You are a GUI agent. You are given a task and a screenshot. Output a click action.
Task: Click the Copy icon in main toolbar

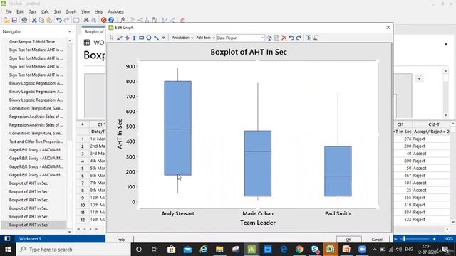[x=41, y=20]
